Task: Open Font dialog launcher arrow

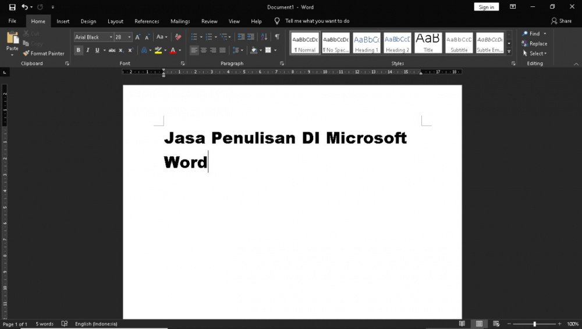Action: (183, 63)
